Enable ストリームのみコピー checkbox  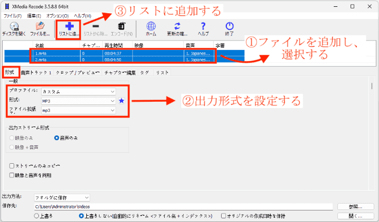[x=12, y=166]
